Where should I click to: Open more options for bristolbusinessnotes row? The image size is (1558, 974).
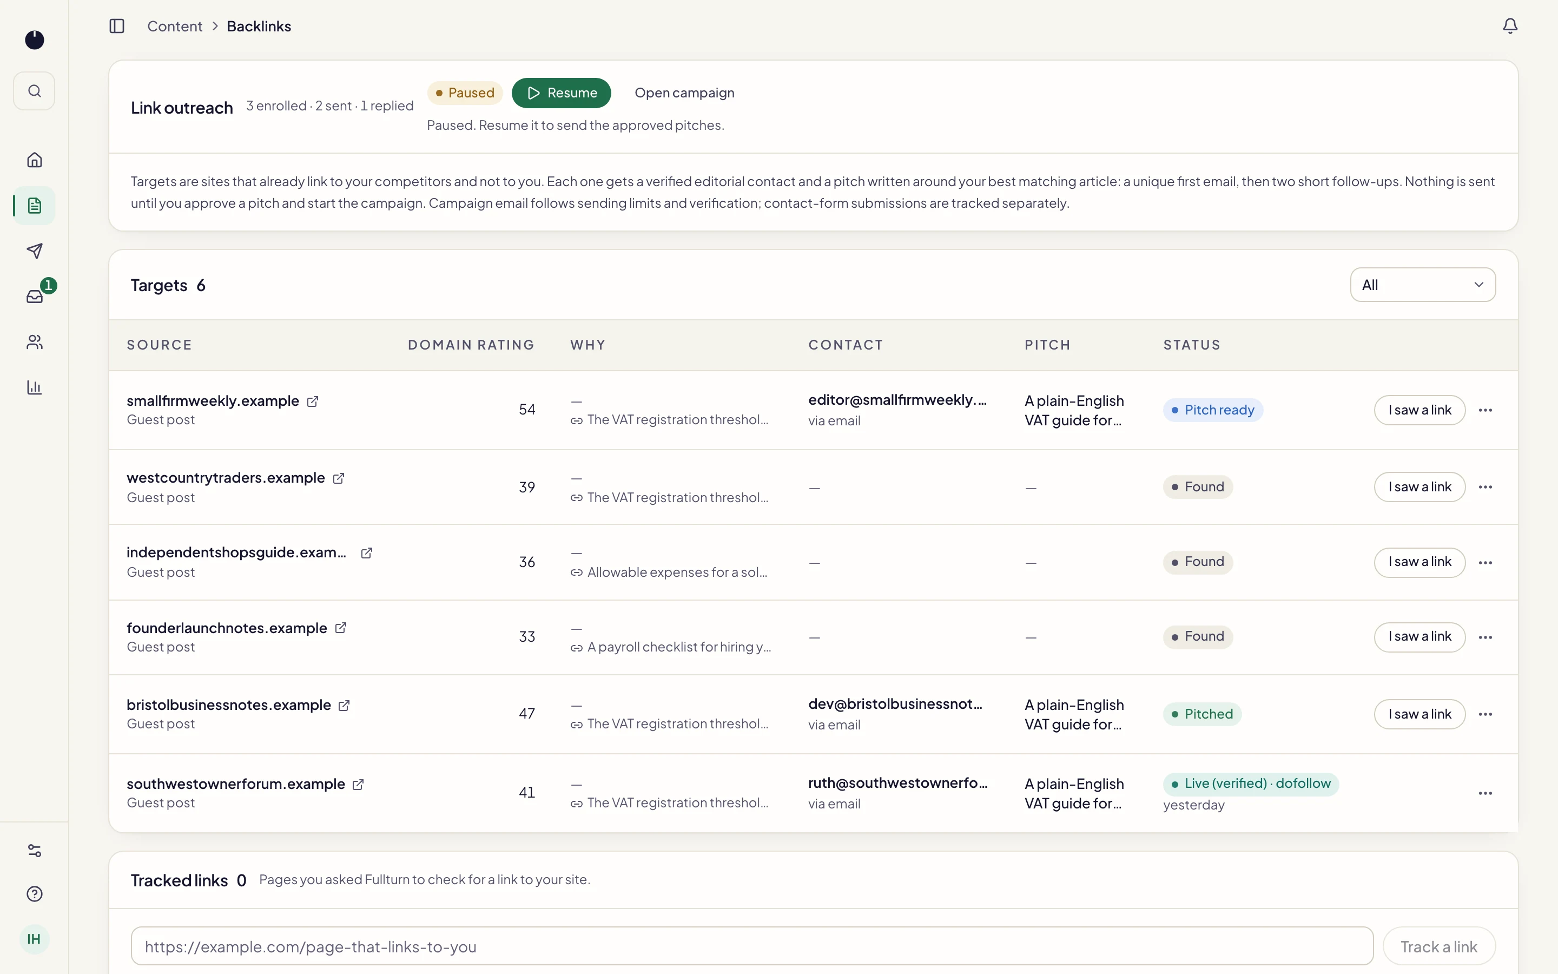tap(1486, 714)
